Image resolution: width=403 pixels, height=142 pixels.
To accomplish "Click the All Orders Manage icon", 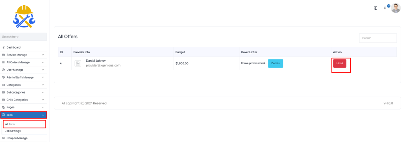I will pyautogui.click(x=3, y=62).
